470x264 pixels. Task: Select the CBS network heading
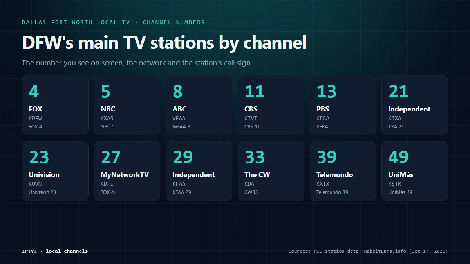click(251, 109)
